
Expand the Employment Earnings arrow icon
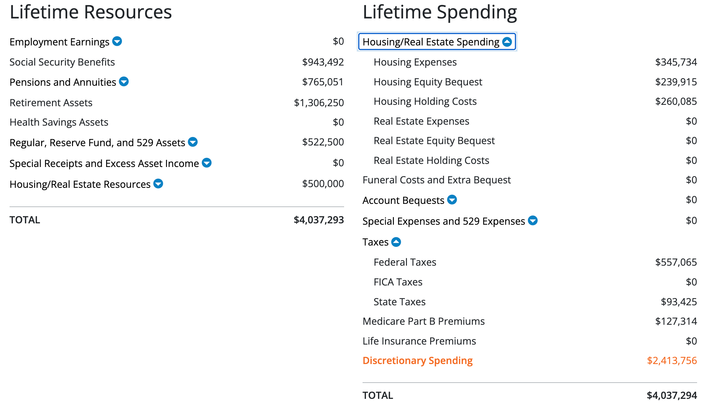(x=117, y=41)
